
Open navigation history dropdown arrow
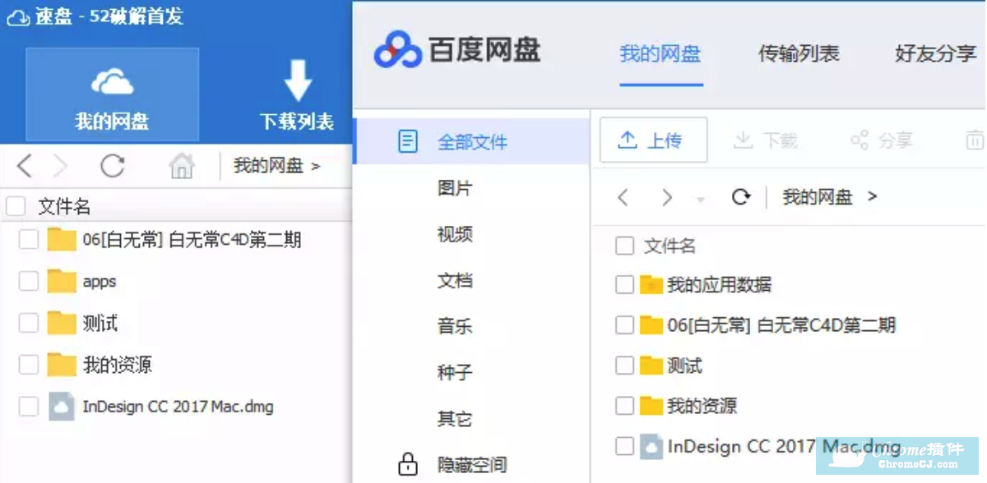(x=700, y=200)
